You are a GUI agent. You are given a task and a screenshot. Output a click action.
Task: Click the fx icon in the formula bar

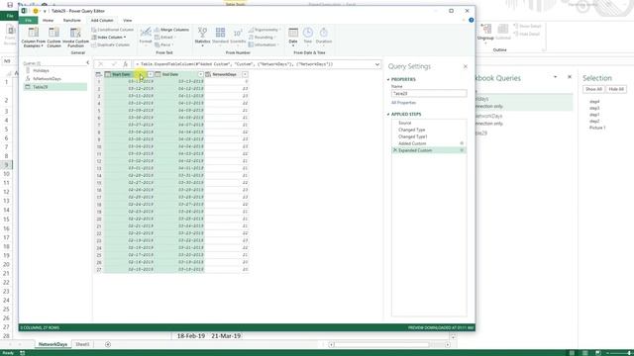tap(126, 64)
